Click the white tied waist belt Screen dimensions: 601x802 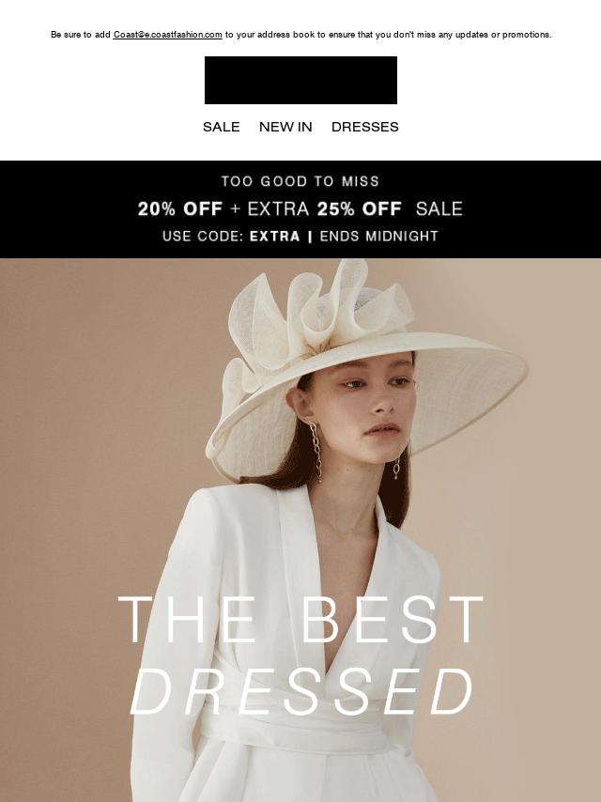click(x=301, y=726)
